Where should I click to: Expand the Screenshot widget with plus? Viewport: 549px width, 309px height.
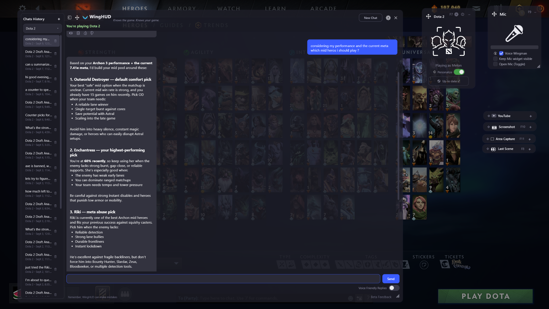530,127
